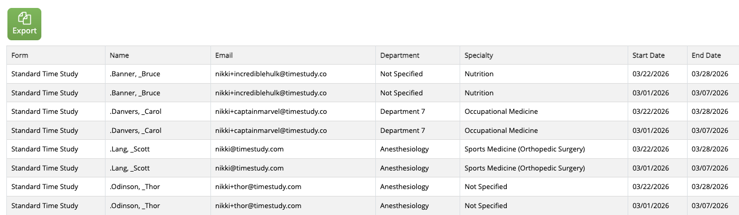Click nikki@timestudy.com in Scott Lang's 03/01/2026 row
The height and width of the screenshot is (215, 739).
(249, 168)
